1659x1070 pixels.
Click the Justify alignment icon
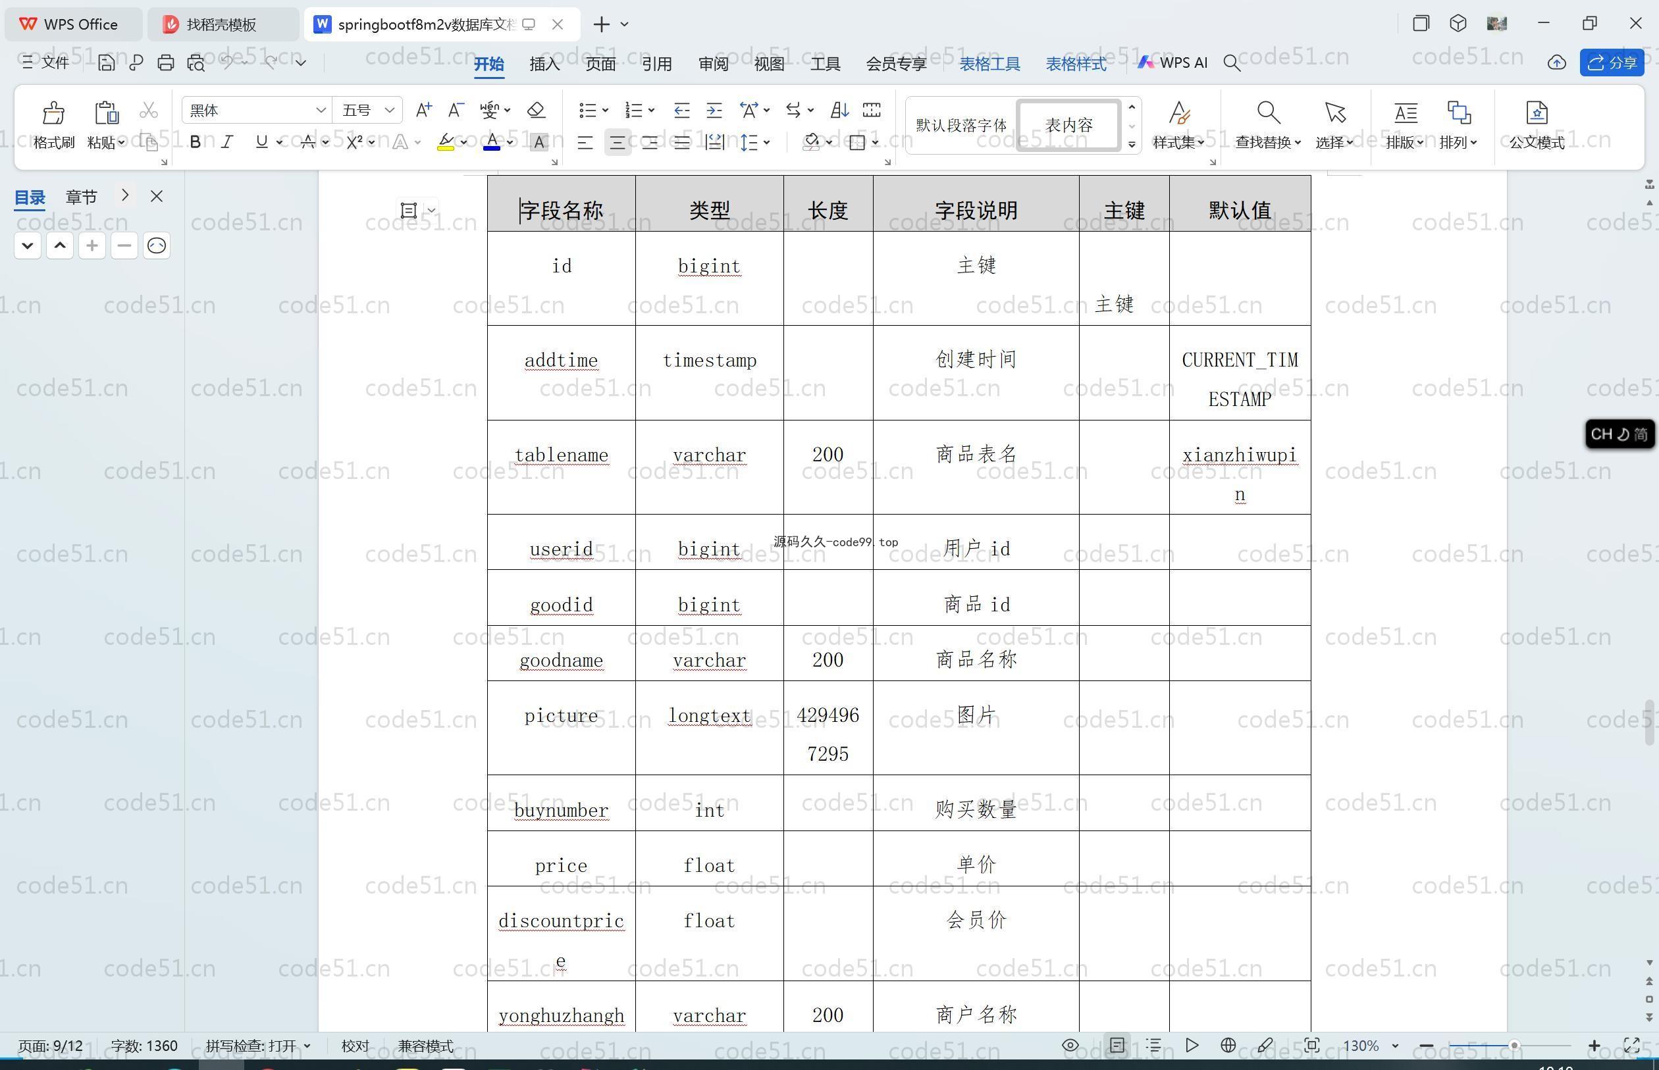pyautogui.click(x=682, y=142)
